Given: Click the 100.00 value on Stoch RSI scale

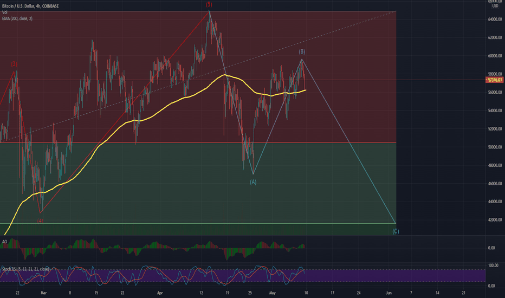Looking at the screenshot, I should (494, 265).
